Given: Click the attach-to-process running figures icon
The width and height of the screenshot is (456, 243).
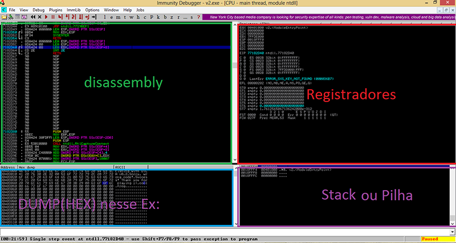Looking at the screenshot, I should [11, 17].
